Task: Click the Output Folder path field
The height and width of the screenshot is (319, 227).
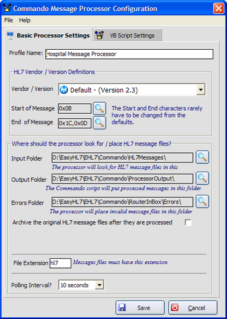Action: (122, 178)
